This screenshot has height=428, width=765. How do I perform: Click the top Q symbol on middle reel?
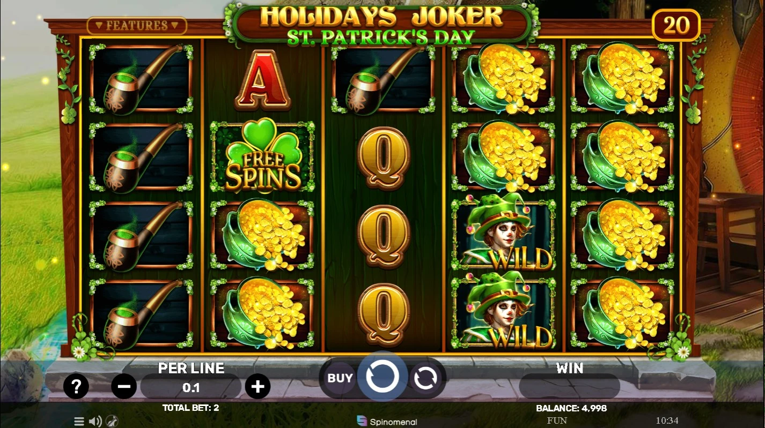click(x=383, y=158)
